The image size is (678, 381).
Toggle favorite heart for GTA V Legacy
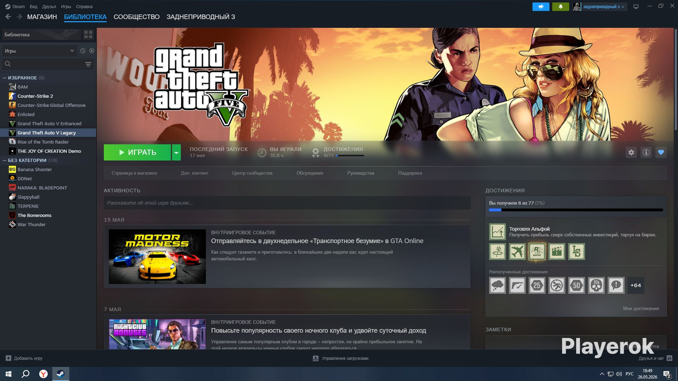coord(661,152)
